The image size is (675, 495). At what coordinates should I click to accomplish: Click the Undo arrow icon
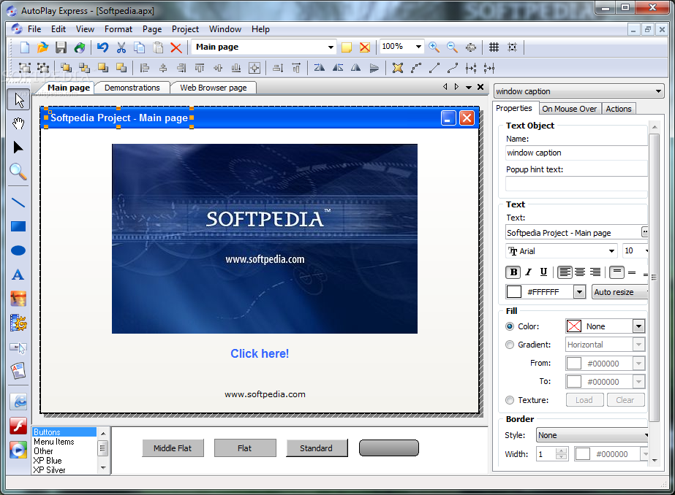pyautogui.click(x=102, y=47)
